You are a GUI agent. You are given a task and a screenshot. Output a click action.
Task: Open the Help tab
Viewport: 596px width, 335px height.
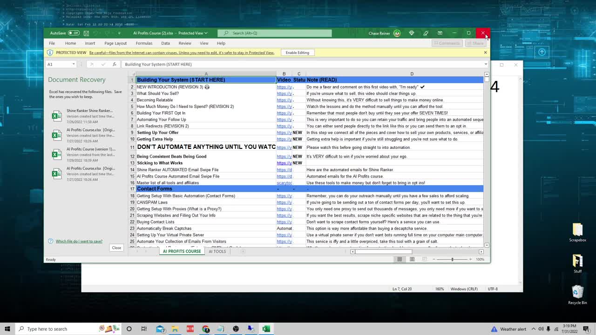tap(221, 43)
